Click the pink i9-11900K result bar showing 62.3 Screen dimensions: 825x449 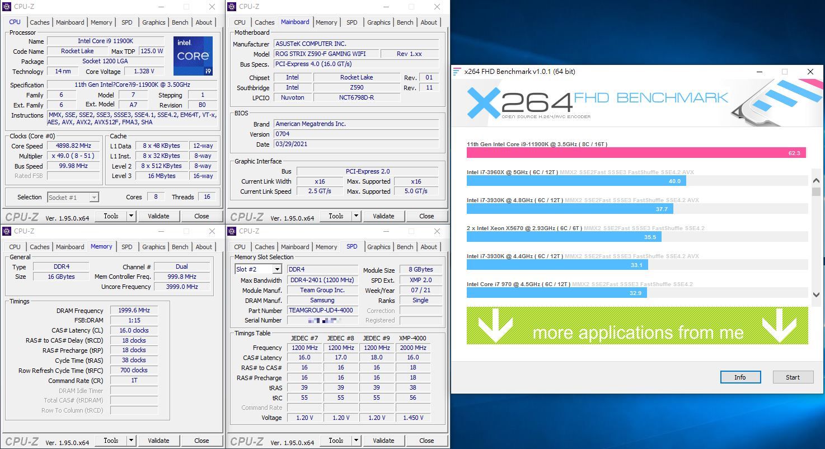pos(636,153)
